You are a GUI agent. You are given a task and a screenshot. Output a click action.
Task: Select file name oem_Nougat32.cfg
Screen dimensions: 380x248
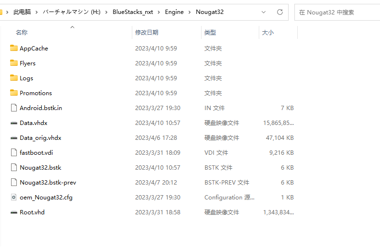(46, 198)
